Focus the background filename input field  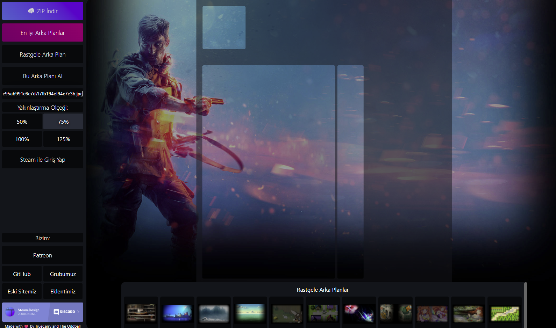43,94
